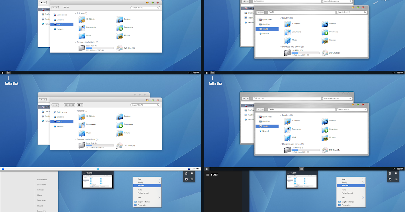The height and width of the screenshot is (212, 405).
Task: Expand New submenu in context menu near light start menu
Action: point(147,197)
